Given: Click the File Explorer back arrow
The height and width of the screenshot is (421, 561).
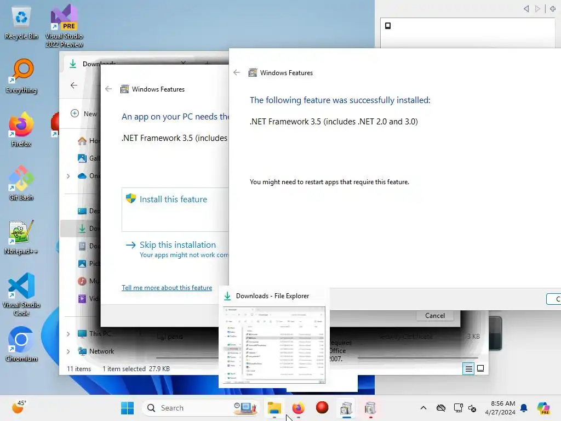Looking at the screenshot, I should point(74,85).
